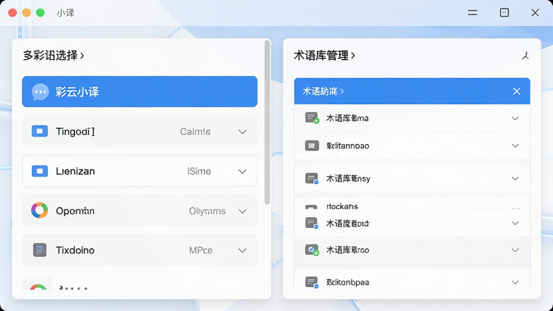Click the ttockahs row text
The width and height of the screenshot is (553, 311).
point(342,206)
